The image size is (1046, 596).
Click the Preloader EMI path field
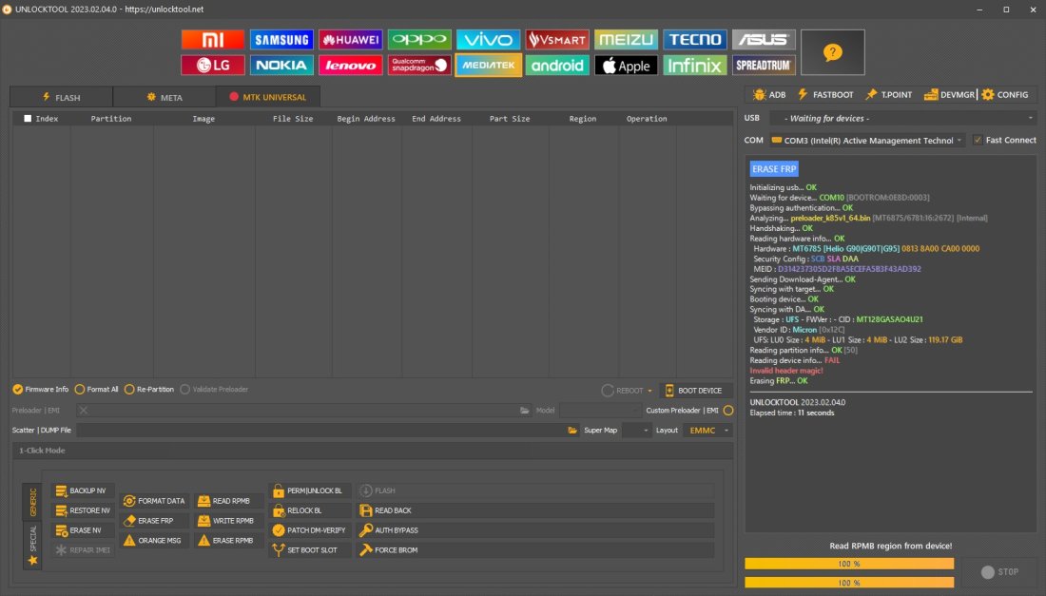tap(303, 411)
